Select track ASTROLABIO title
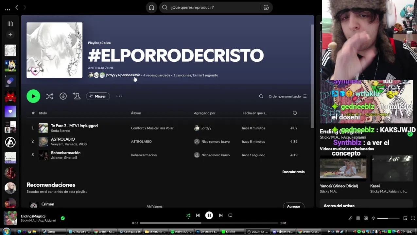Screen dimensions: 417x235 click(x=63, y=139)
